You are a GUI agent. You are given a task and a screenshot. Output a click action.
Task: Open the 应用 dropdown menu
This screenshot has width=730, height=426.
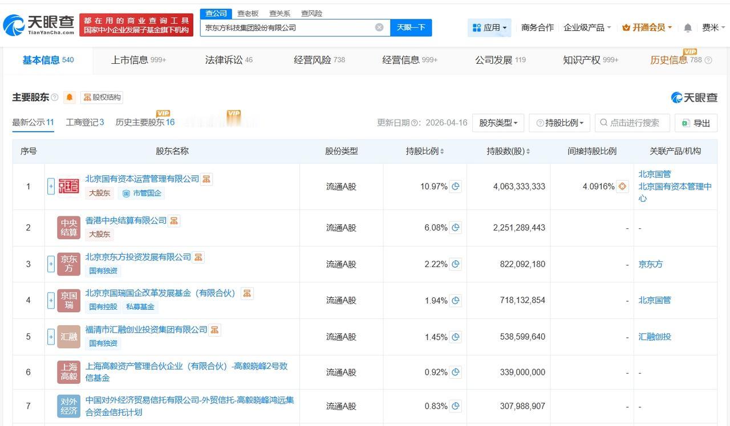point(489,27)
